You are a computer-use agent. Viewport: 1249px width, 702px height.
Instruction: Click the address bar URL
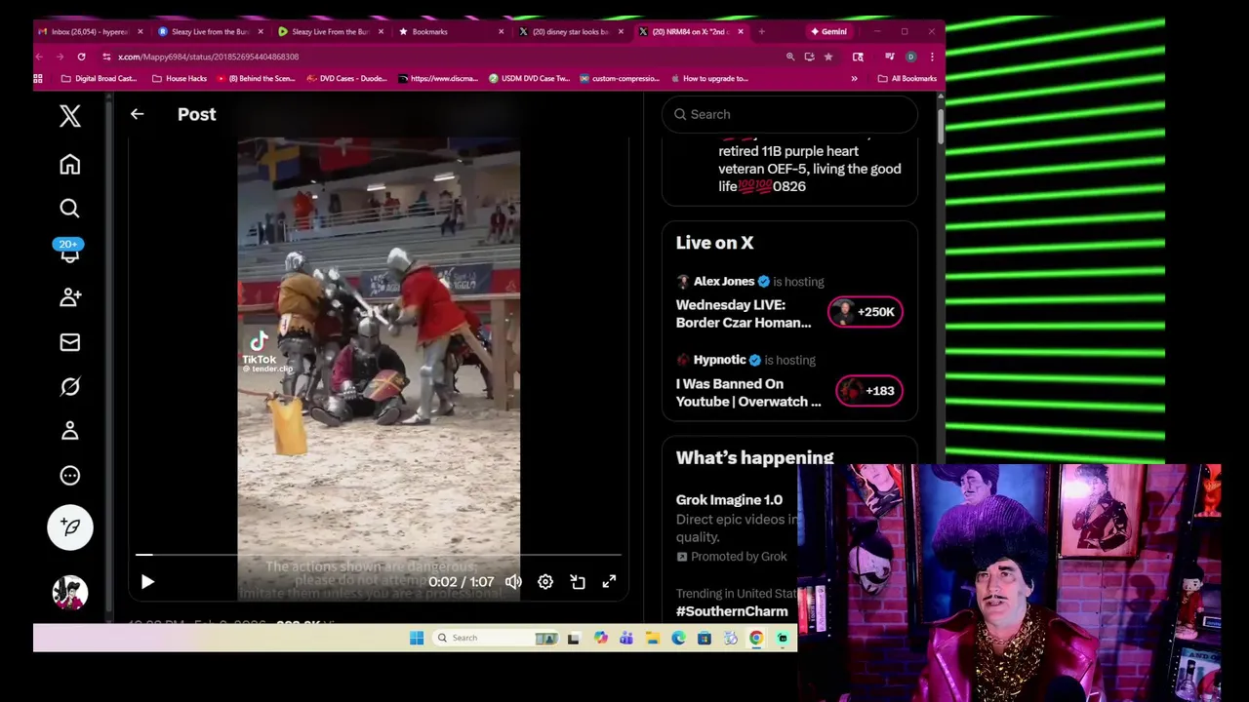pos(208,57)
